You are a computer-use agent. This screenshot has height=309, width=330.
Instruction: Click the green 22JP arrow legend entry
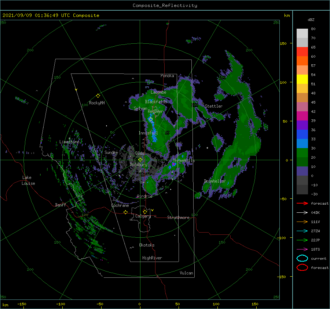[x=302, y=240]
